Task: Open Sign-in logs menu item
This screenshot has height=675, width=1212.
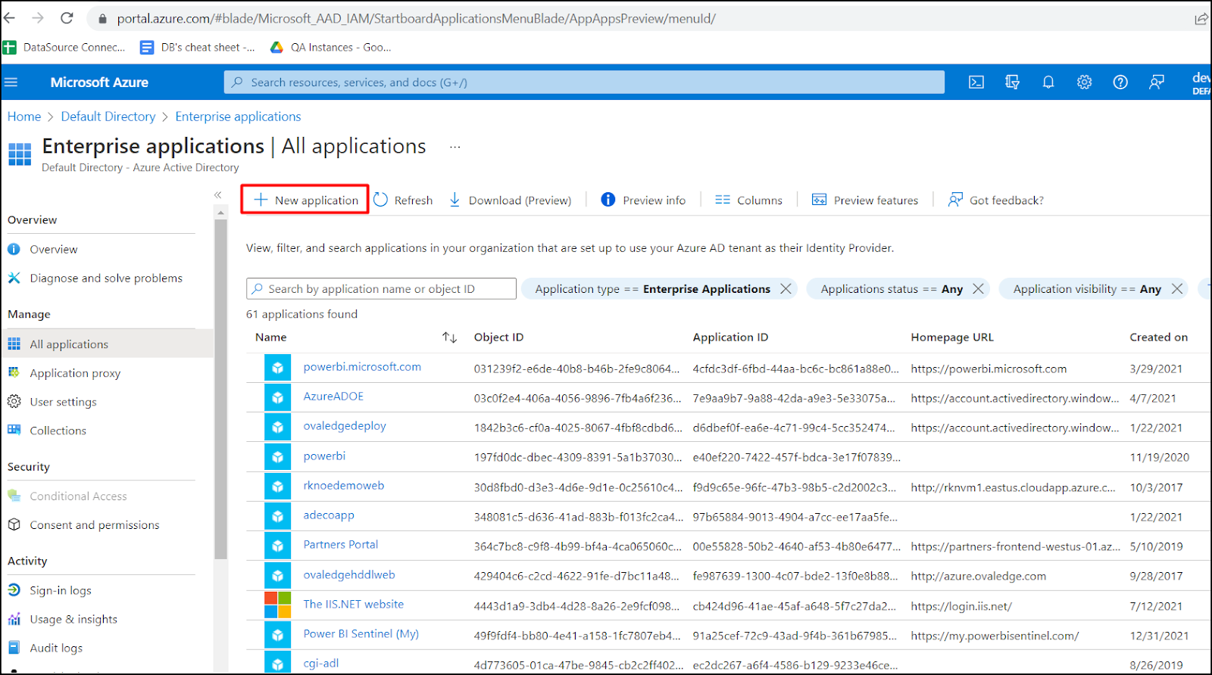Action: (x=61, y=590)
